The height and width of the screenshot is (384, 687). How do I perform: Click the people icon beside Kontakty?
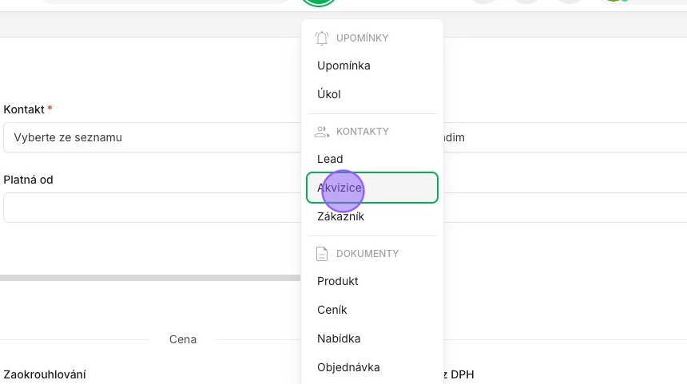(x=322, y=132)
